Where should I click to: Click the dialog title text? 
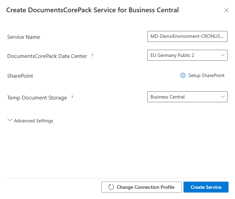coord(92,10)
